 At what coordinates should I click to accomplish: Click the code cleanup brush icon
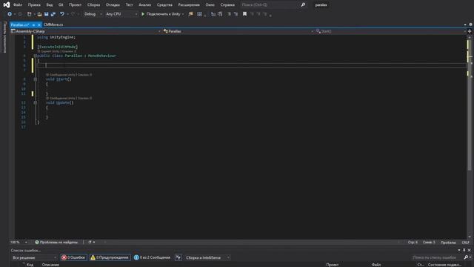[90, 243]
